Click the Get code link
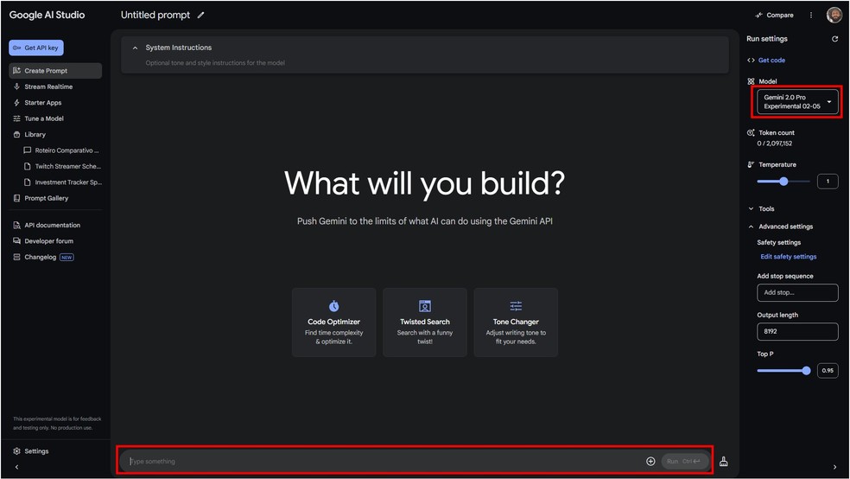 pyautogui.click(x=771, y=61)
